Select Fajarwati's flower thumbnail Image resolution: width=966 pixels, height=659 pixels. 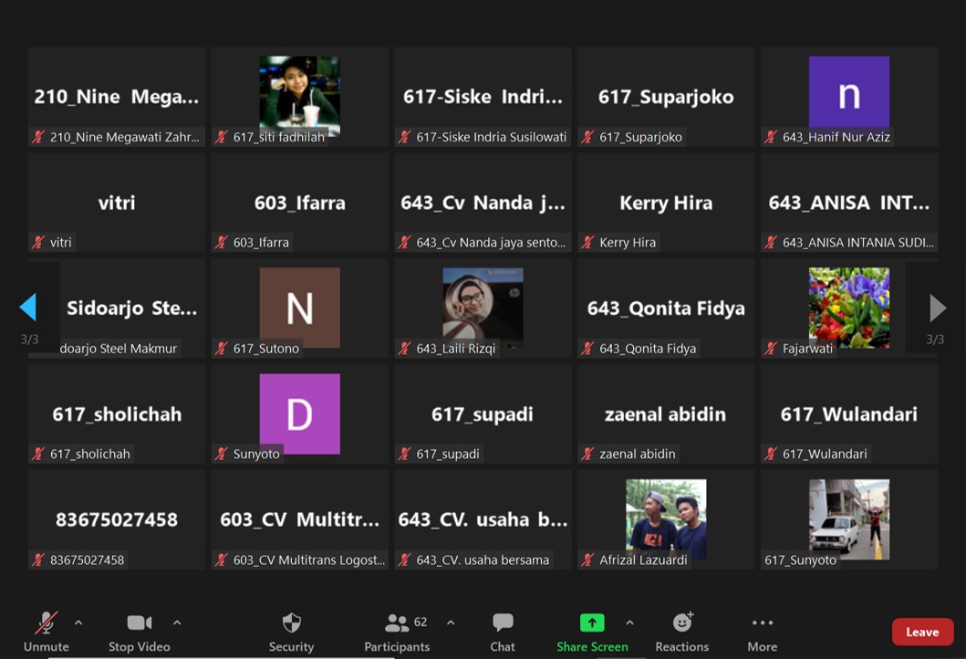(x=848, y=307)
